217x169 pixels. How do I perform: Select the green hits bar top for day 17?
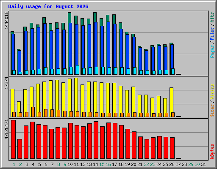click(x=114, y=19)
